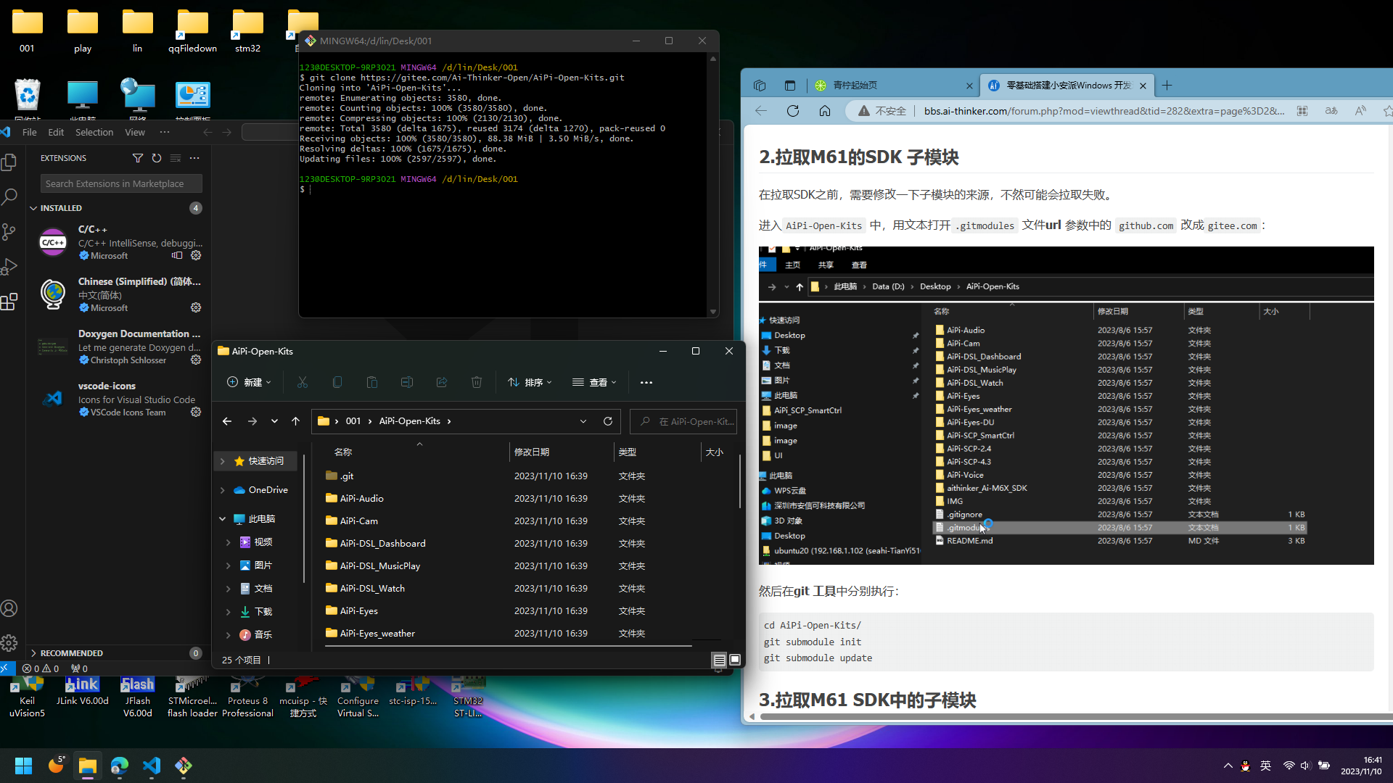Click search box in AiPi-Open-Kits Explorer
This screenshot has width=1393, height=783.
coord(684,421)
